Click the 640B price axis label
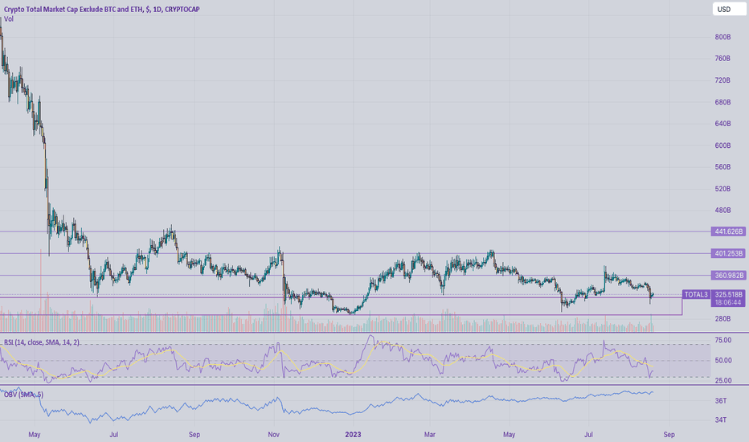This screenshot has width=749, height=442. coord(722,123)
